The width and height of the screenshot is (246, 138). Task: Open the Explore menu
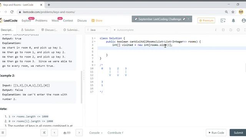(x=27, y=21)
